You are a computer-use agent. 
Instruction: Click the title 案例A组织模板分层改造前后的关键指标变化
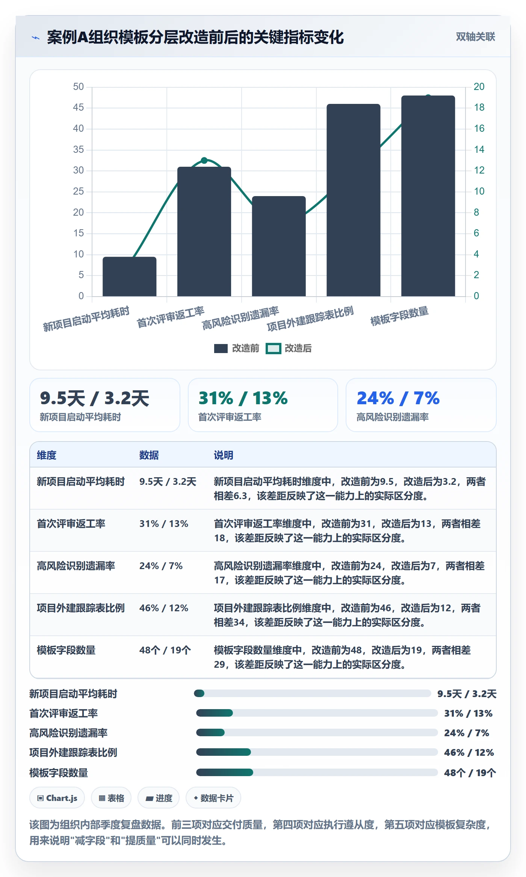point(195,37)
